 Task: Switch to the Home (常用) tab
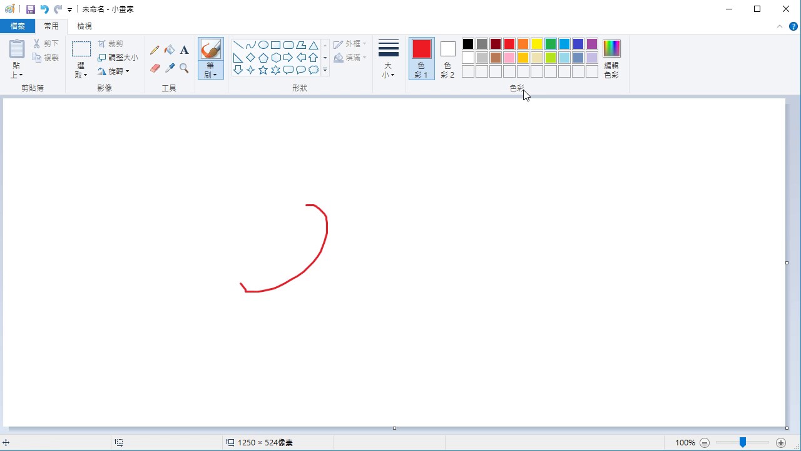pos(51,26)
